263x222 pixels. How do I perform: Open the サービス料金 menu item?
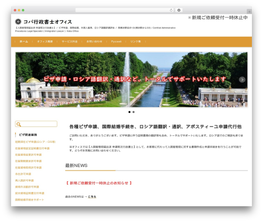(x=69, y=41)
